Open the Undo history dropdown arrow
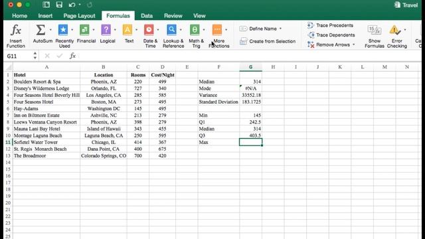 (80, 5)
